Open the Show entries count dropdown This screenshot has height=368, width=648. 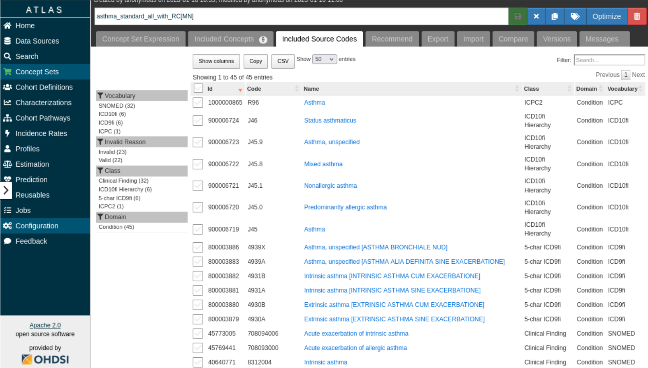point(324,59)
